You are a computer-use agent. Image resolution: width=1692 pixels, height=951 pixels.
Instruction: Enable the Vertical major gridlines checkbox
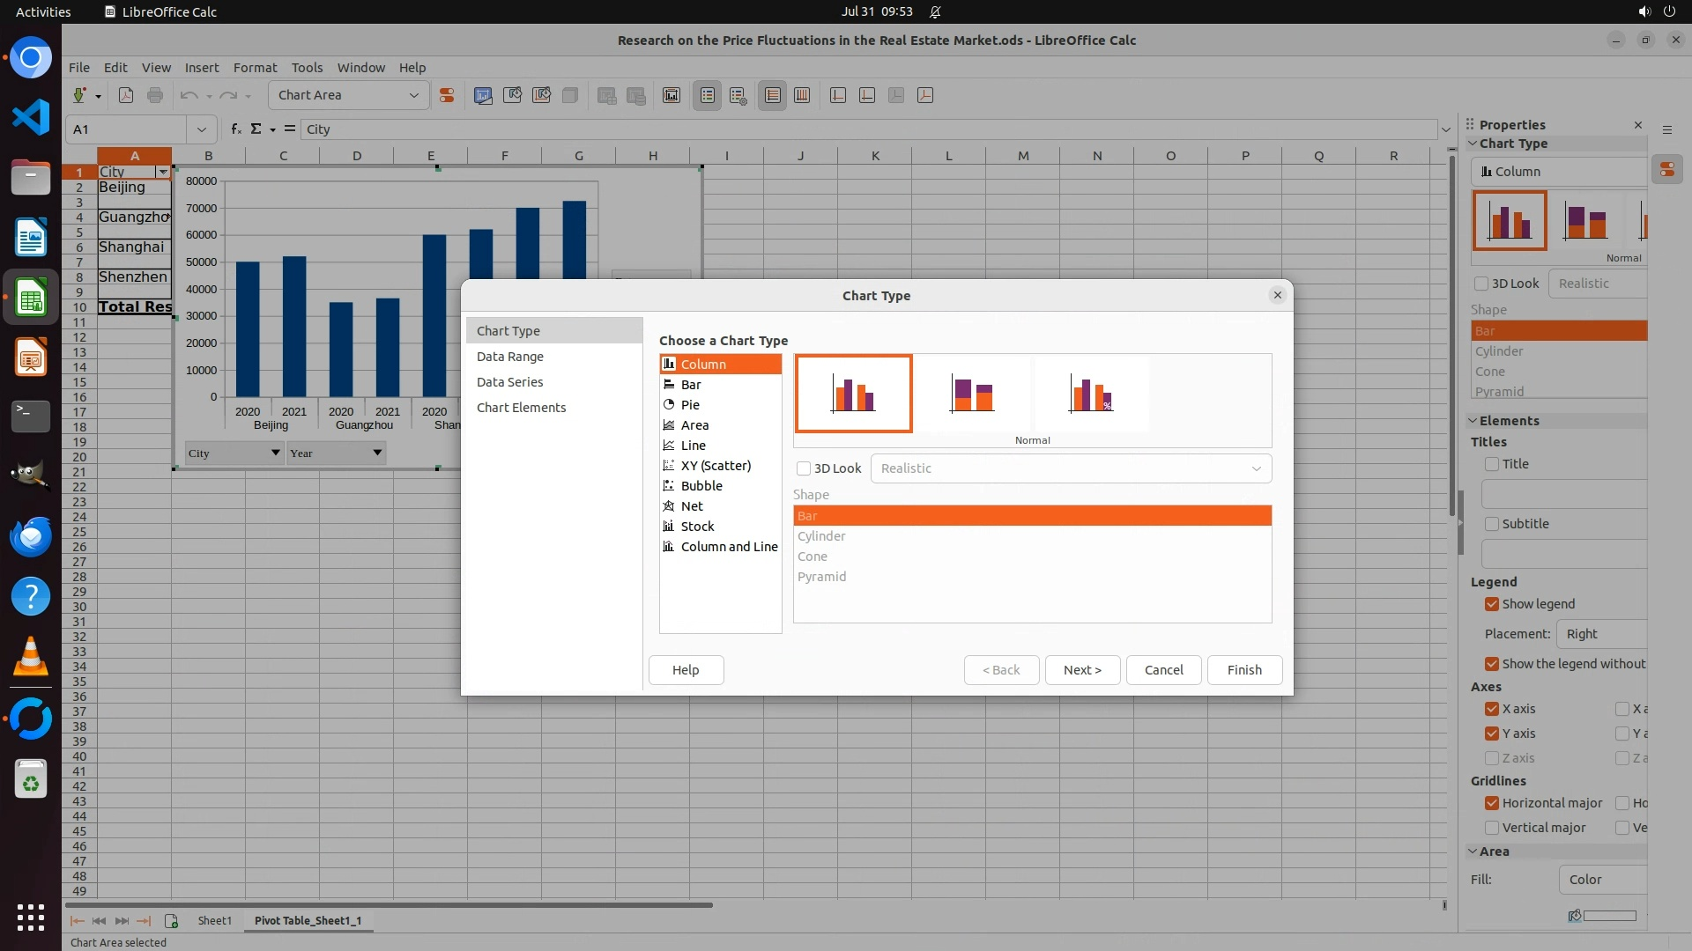click(1492, 828)
